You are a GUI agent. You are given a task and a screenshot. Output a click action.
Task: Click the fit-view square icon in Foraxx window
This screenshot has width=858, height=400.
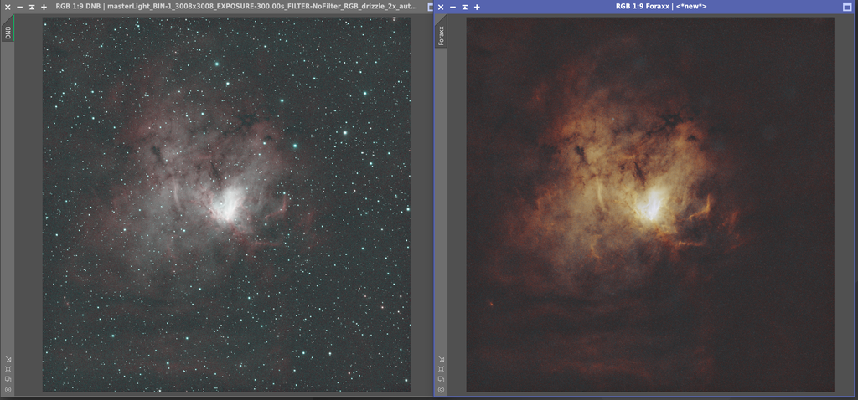441,369
